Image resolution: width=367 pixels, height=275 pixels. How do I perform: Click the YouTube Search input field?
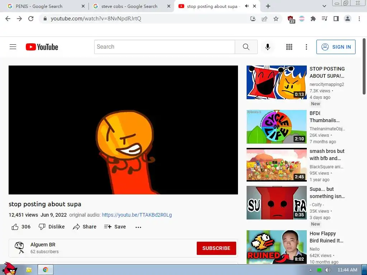pyautogui.click(x=165, y=47)
